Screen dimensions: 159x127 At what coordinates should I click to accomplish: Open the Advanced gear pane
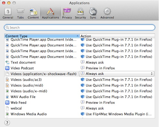(107, 14)
